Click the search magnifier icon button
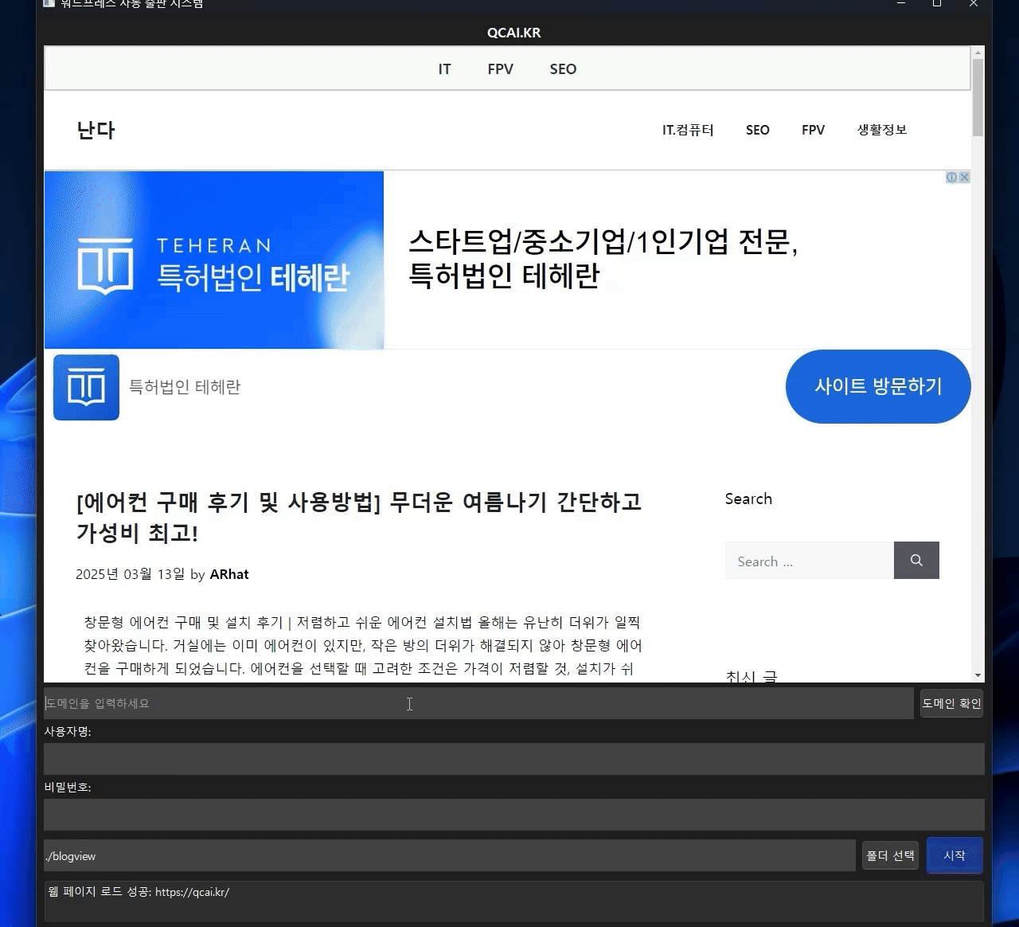1019x927 pixels. (x=916, y=561)
